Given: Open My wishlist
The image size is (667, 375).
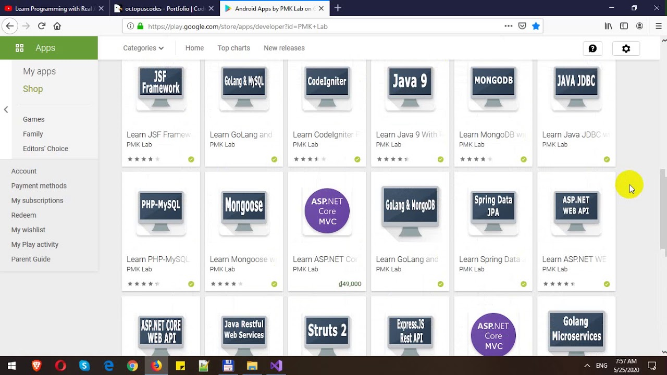Looking at the screenshot, I should click(28, 230).
